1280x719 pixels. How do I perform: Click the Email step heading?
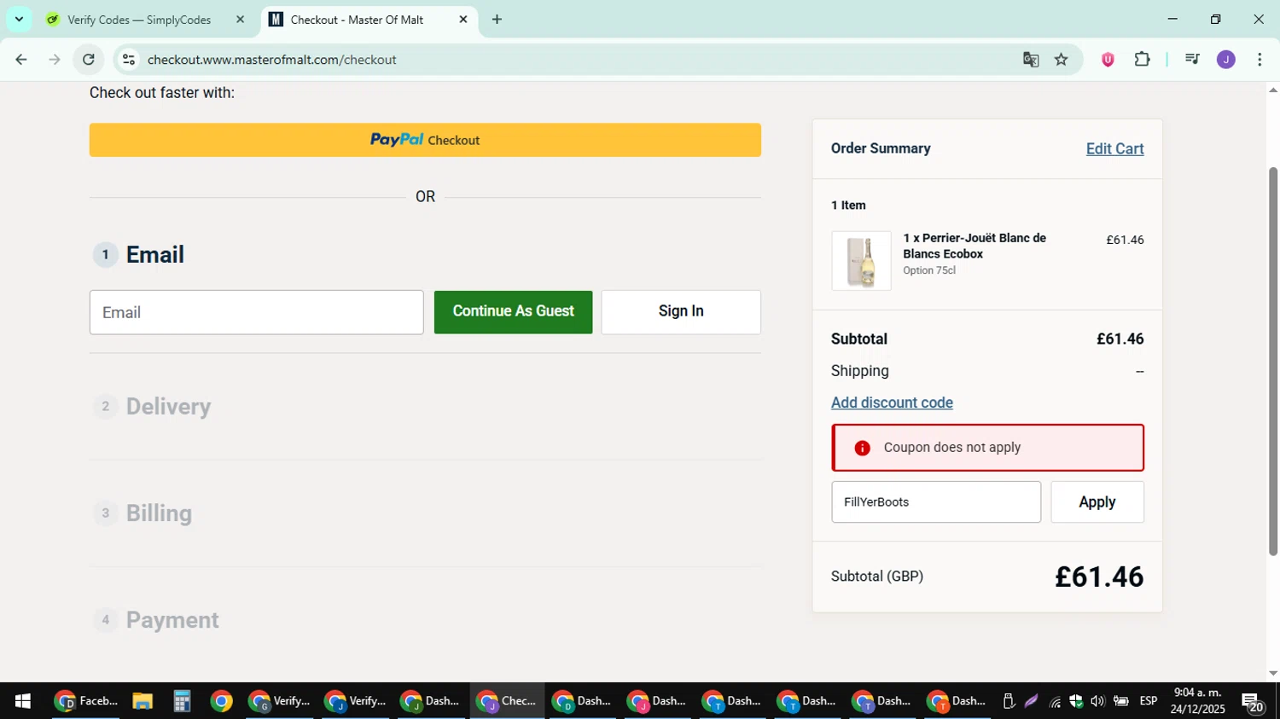[155, 255]
